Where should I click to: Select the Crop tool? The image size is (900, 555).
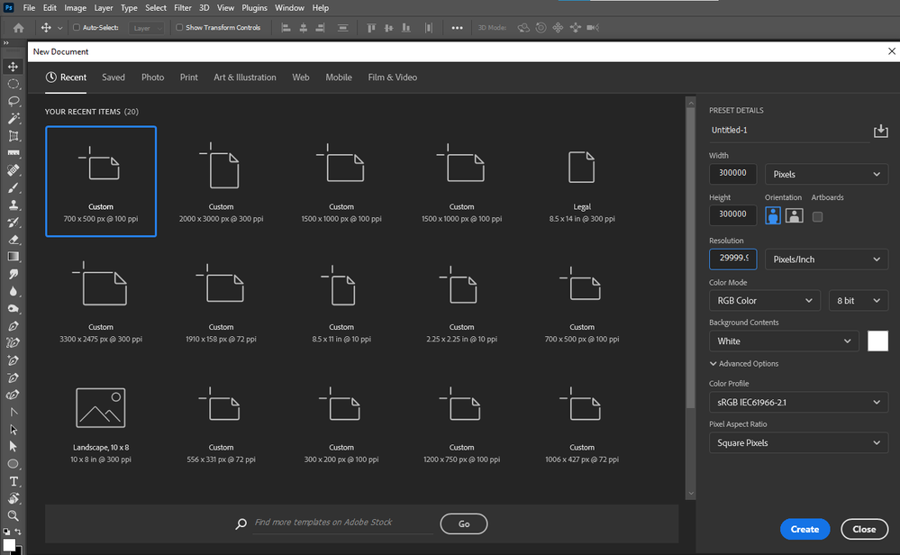[14, 136]
